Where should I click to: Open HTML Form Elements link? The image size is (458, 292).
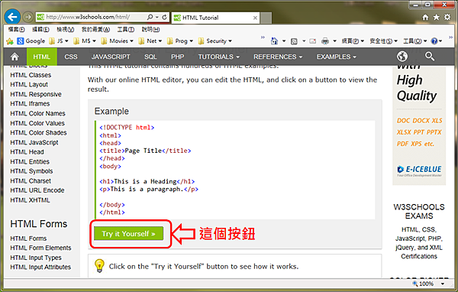pyautogui.click(x=40, y=248)
